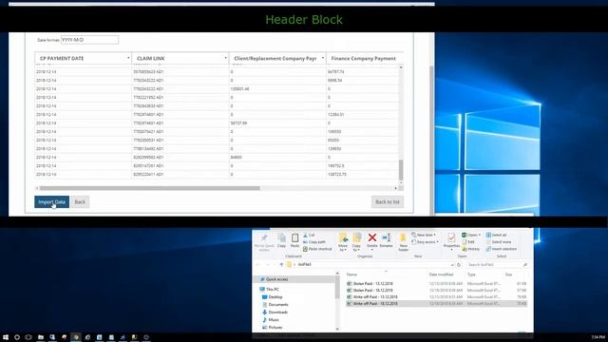This screenshot has height=342, width=608.
Task: Click the Paste icon in Explorer ribbon
Action: coord(295,240)
